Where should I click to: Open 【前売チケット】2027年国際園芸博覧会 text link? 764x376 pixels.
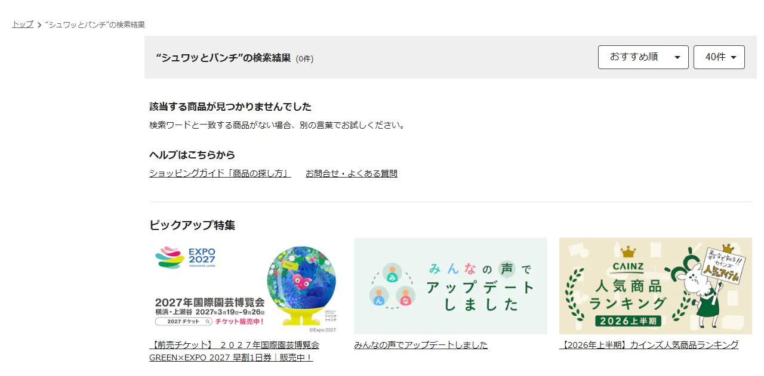[234, 351]
